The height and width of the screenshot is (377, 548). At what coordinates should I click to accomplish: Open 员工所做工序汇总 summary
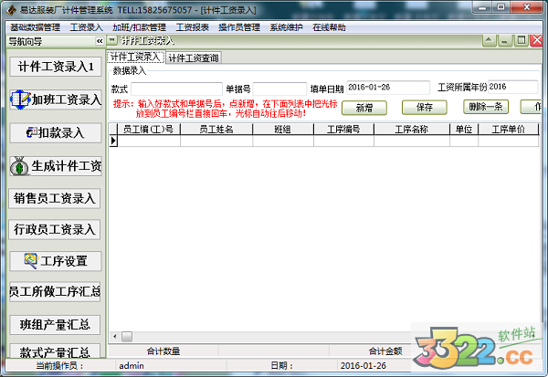point(55,292)
